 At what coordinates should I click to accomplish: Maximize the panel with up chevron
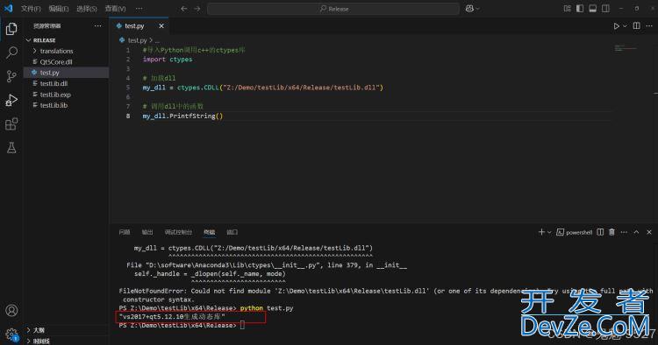click(636, 232)
